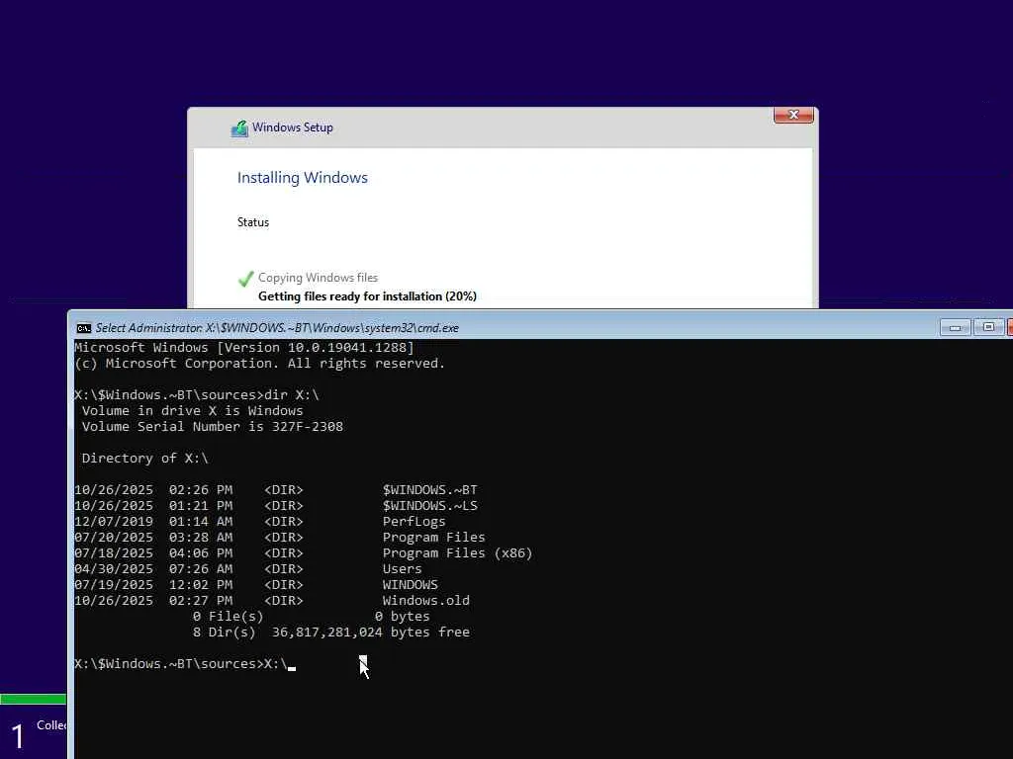This screenshot has height=759, width=1013.
Task: Click 'Volume in drive X is Windows' line
Action: point(193,410)
